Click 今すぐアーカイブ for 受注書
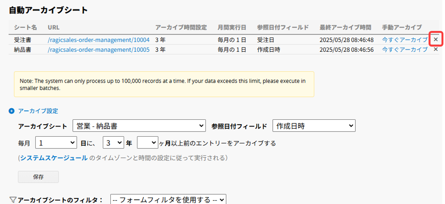This screenshot has height=204, width=445. coord(405,40)
